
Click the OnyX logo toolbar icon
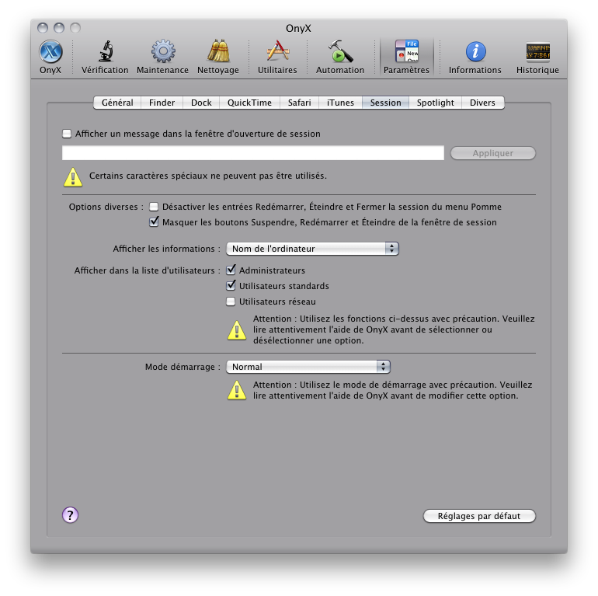point(50,52)
